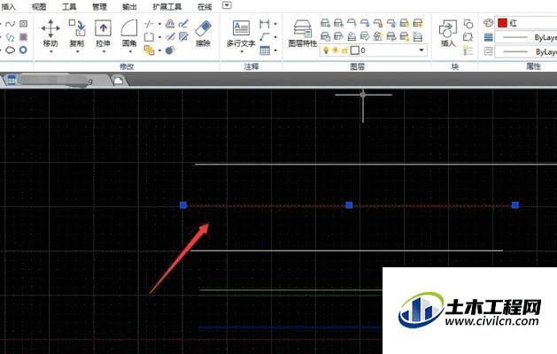Viewport: 557px width, 354px height.
Task: Select the donut ring tool icon
Action: click(23, 50)
